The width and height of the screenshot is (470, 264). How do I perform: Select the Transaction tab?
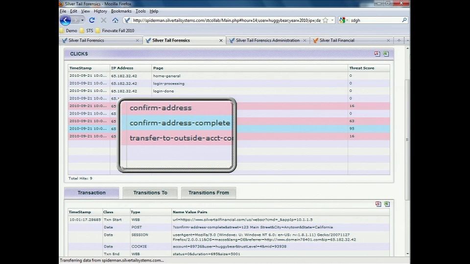tap(92, 193)
